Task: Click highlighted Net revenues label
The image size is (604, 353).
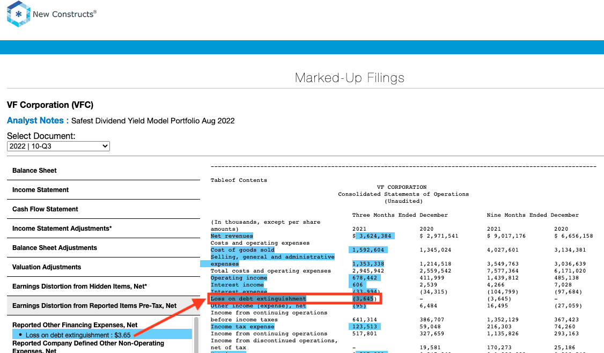Action: click(232, 236)
